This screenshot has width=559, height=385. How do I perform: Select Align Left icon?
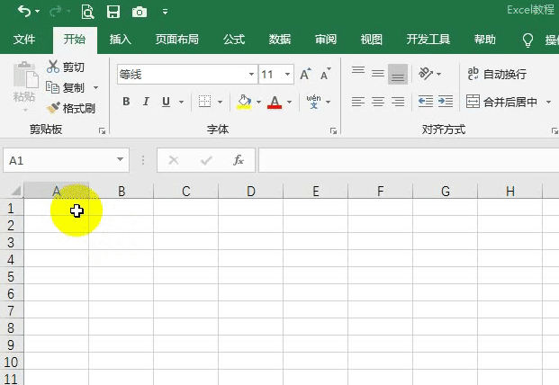point(358,102)
